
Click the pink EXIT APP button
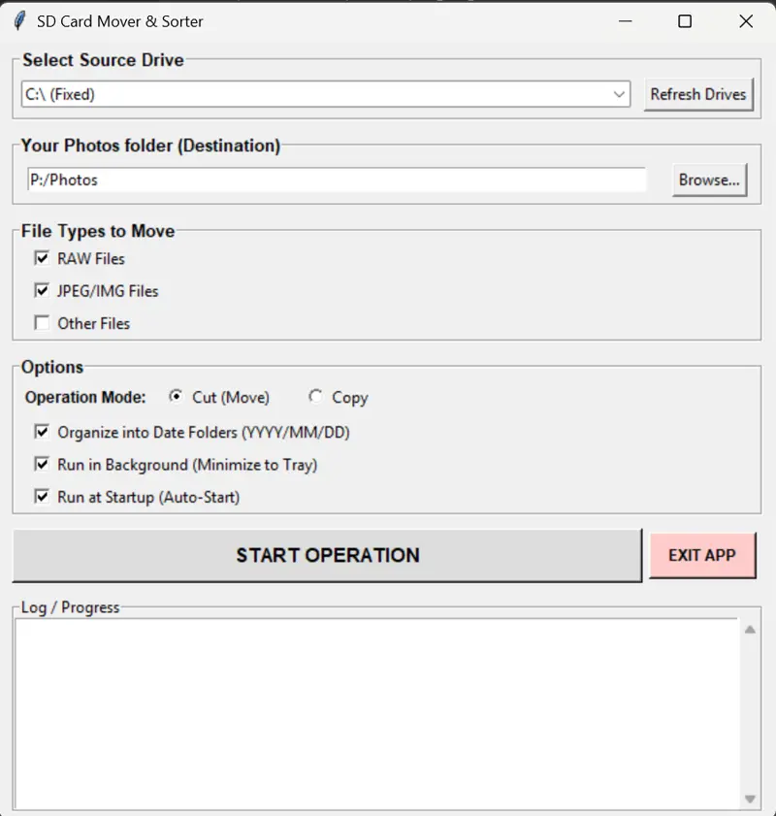701,555
